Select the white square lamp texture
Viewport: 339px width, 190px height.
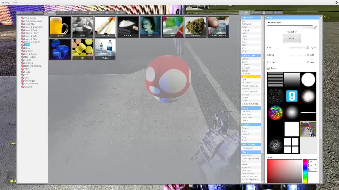[292, 129]
